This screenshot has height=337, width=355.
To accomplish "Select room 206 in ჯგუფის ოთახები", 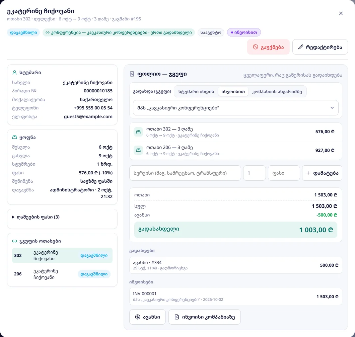I will tap(62, 274).
